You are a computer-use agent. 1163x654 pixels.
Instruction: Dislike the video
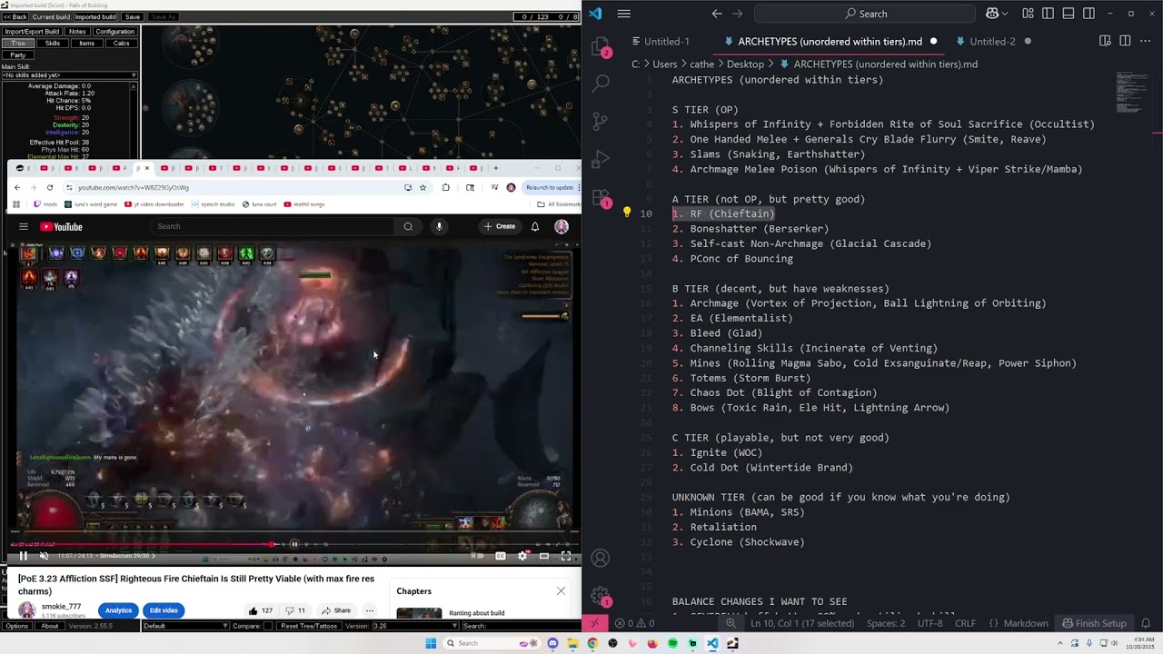294,610
